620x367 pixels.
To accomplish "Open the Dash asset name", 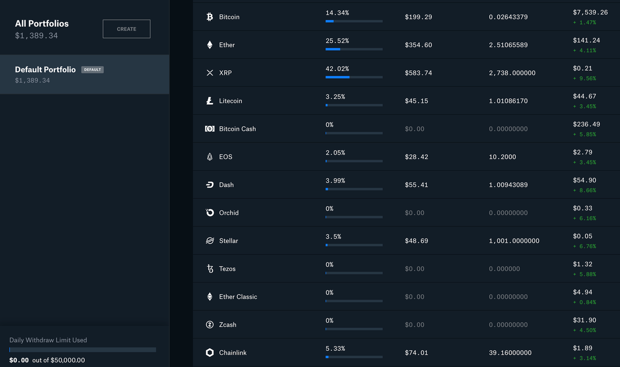I will [227, 185].
